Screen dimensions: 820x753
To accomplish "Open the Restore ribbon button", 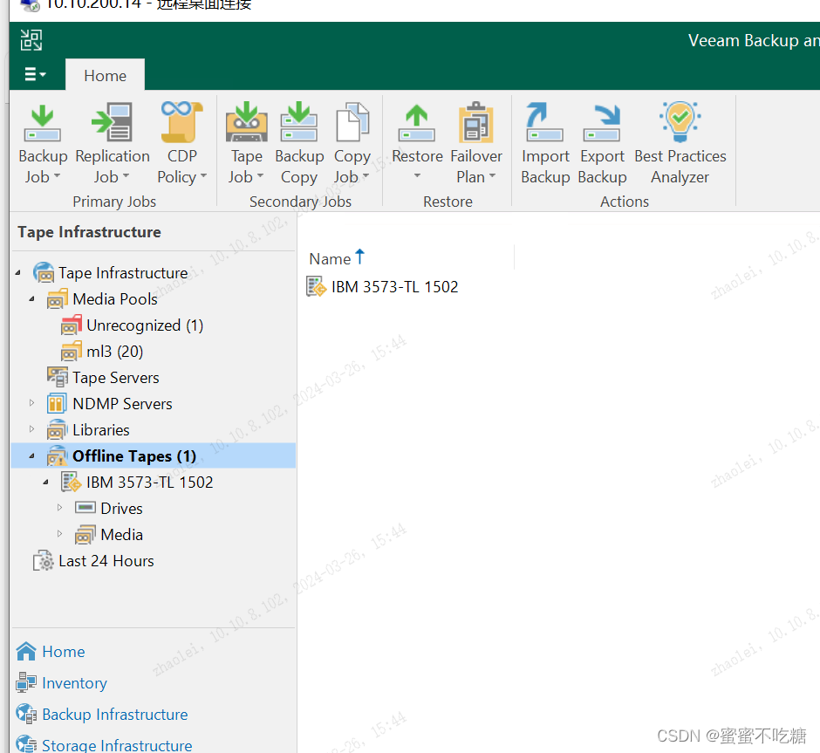I will tap(417, 142).
